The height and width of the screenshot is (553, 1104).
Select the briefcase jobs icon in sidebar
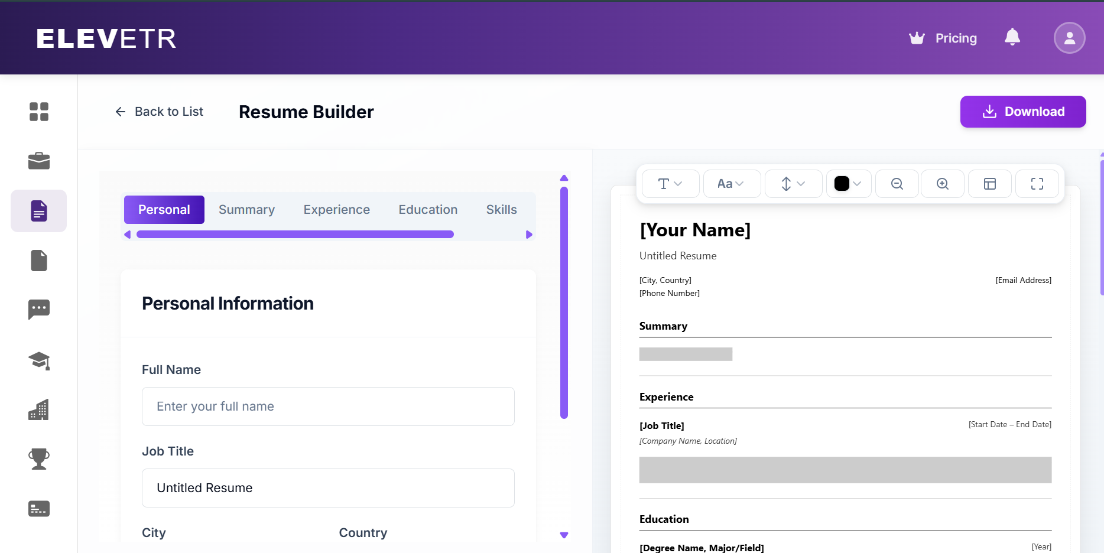click(38, 160)
